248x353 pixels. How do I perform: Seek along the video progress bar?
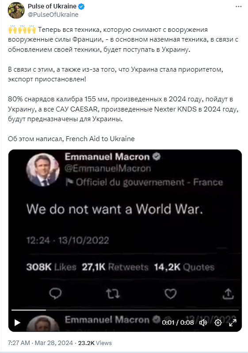click(x=125, y=310)
